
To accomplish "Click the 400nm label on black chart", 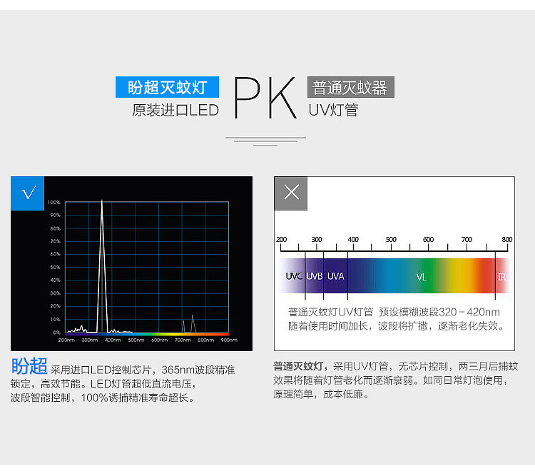I will [x=113, y=340].
